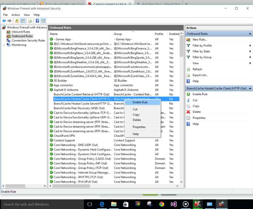Collapse BranchCache Hosted Cache Client actions section
253x209 pixels.
[250, 88]
